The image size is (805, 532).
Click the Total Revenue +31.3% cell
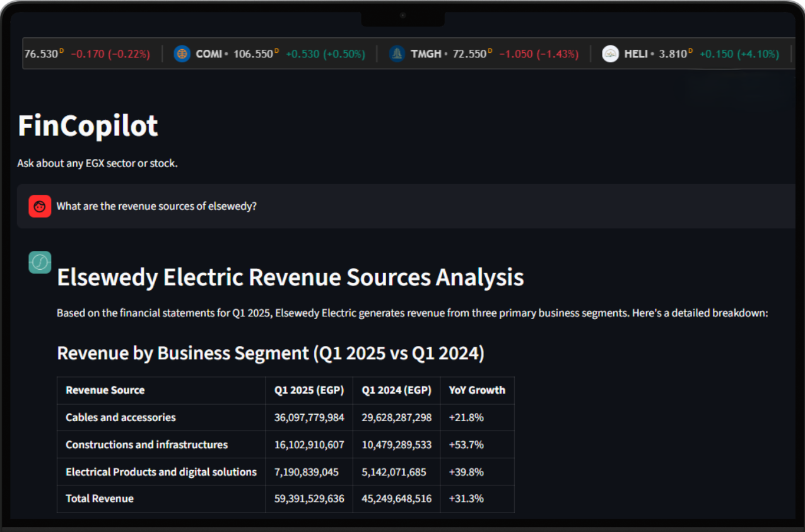(466, 499)
